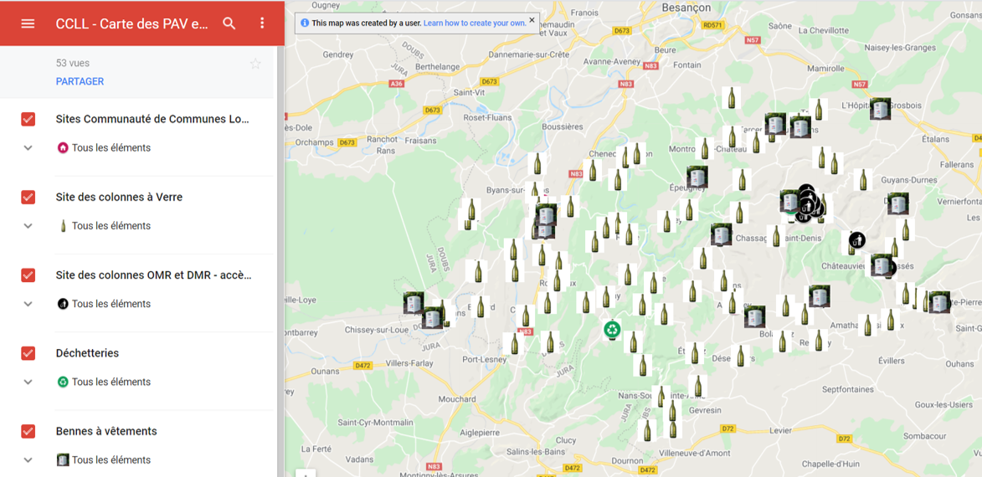This screenshot has width=982, height=477.
Task: Toggle Déchetteries layer checkbox
Action: click(28, 353)
